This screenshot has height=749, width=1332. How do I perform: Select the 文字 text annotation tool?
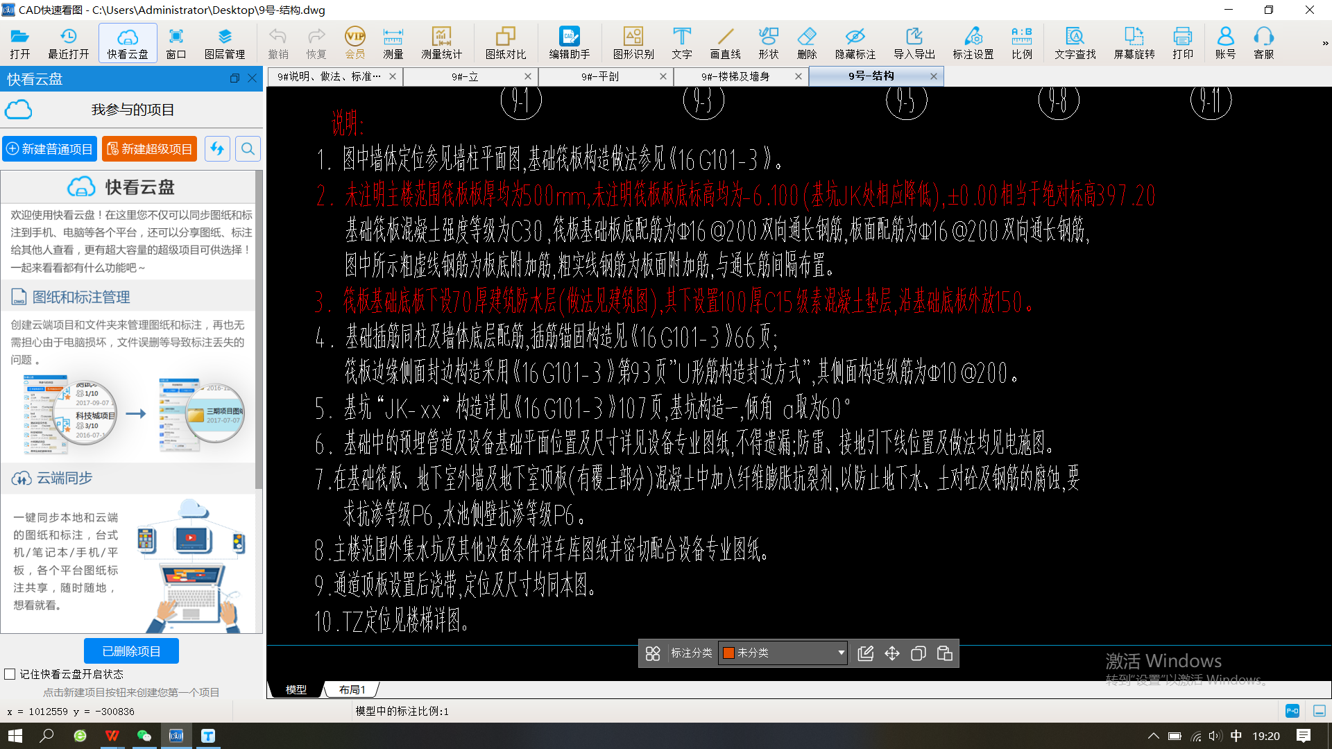682,43
